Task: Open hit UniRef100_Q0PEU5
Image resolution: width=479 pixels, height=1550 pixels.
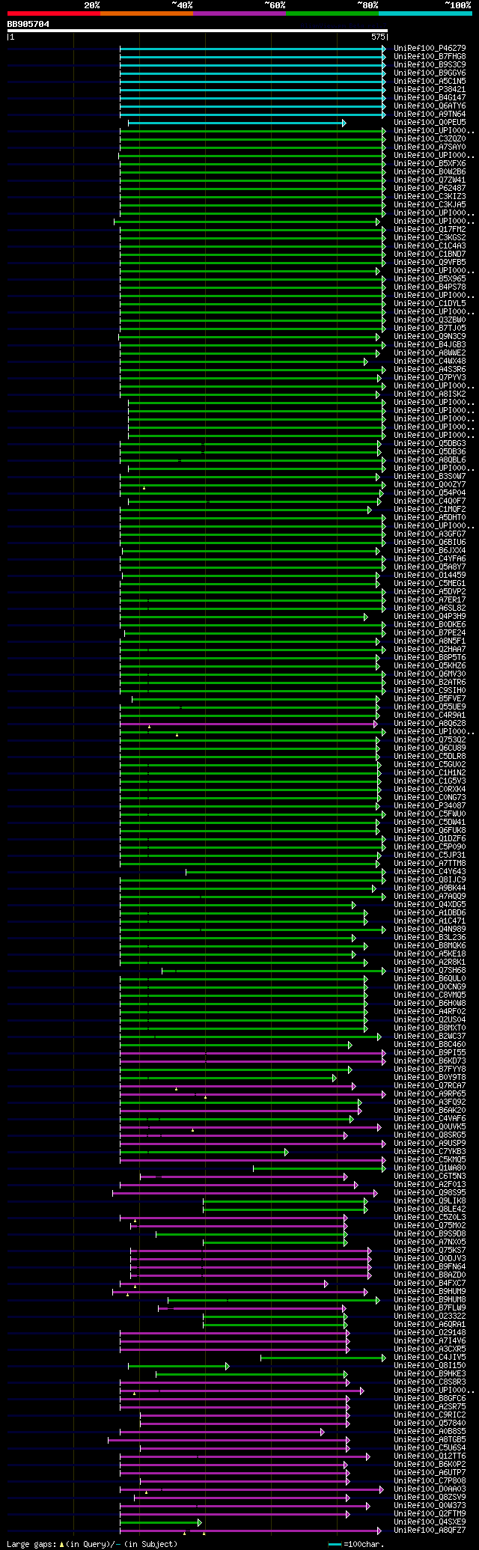Action: coord(430,123)
